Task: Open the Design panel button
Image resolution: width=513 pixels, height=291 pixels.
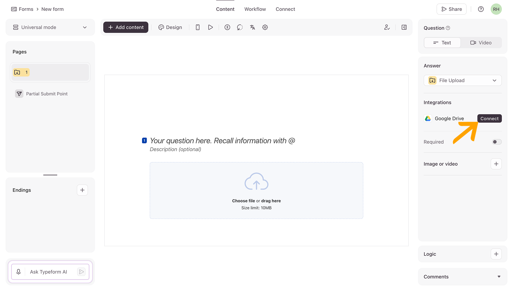Action: pos(170,27)
